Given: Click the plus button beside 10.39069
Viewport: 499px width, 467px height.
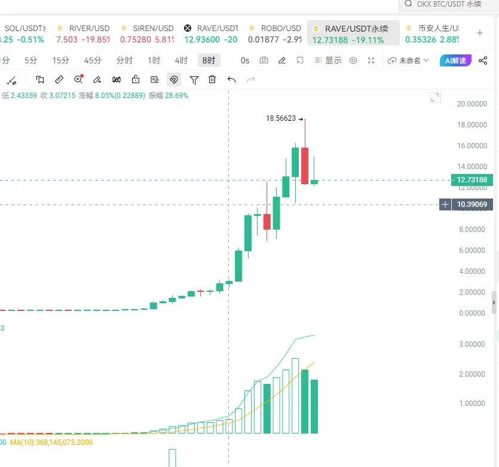Looking at the screenshot, I should click(x=445, y=204).
